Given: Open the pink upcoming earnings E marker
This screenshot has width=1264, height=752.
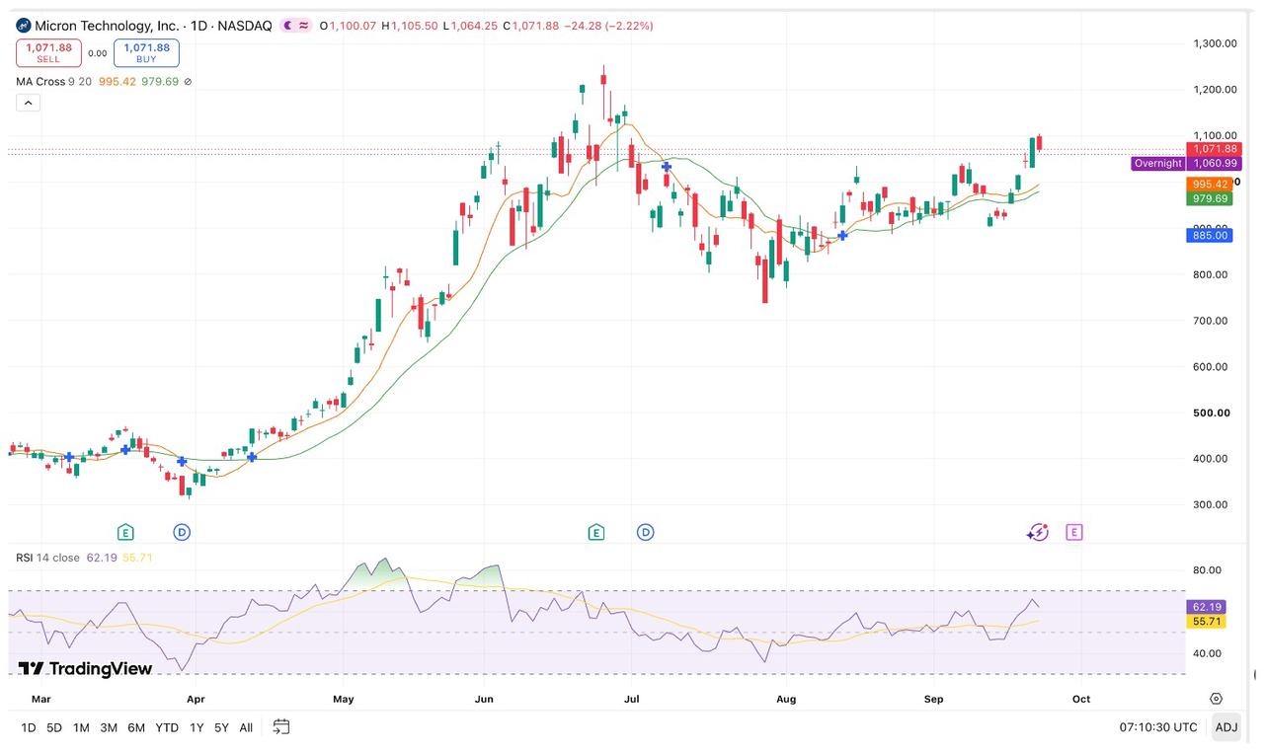Looking at the screenshot, I should [x=1074, y=532].
